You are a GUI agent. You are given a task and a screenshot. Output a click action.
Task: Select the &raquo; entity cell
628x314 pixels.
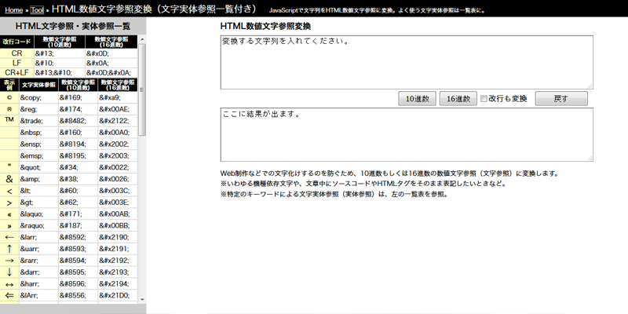point(38,225)
